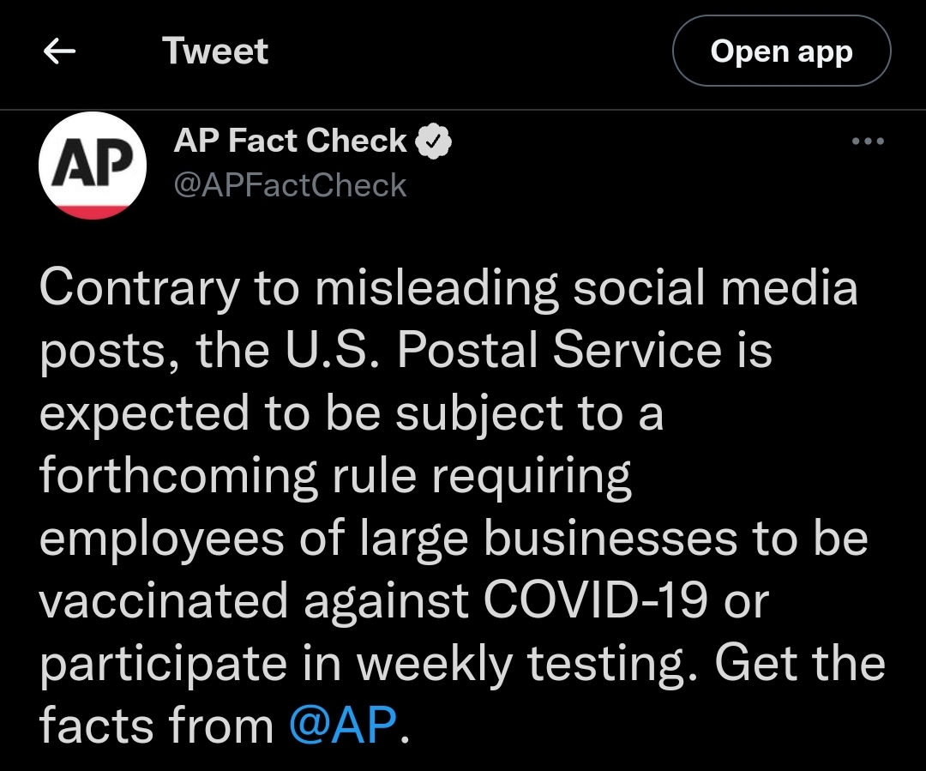Go back using the left arrow
The image size is (926, 771).
[60, 51]
